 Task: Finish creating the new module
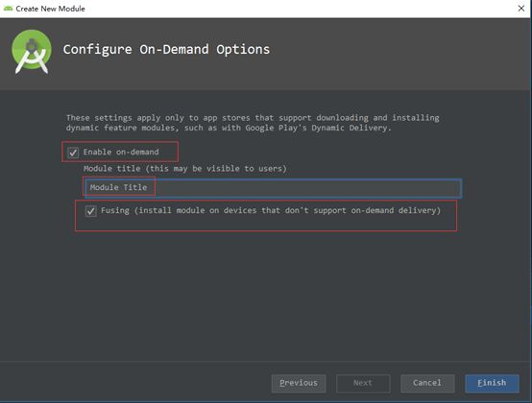492,384
